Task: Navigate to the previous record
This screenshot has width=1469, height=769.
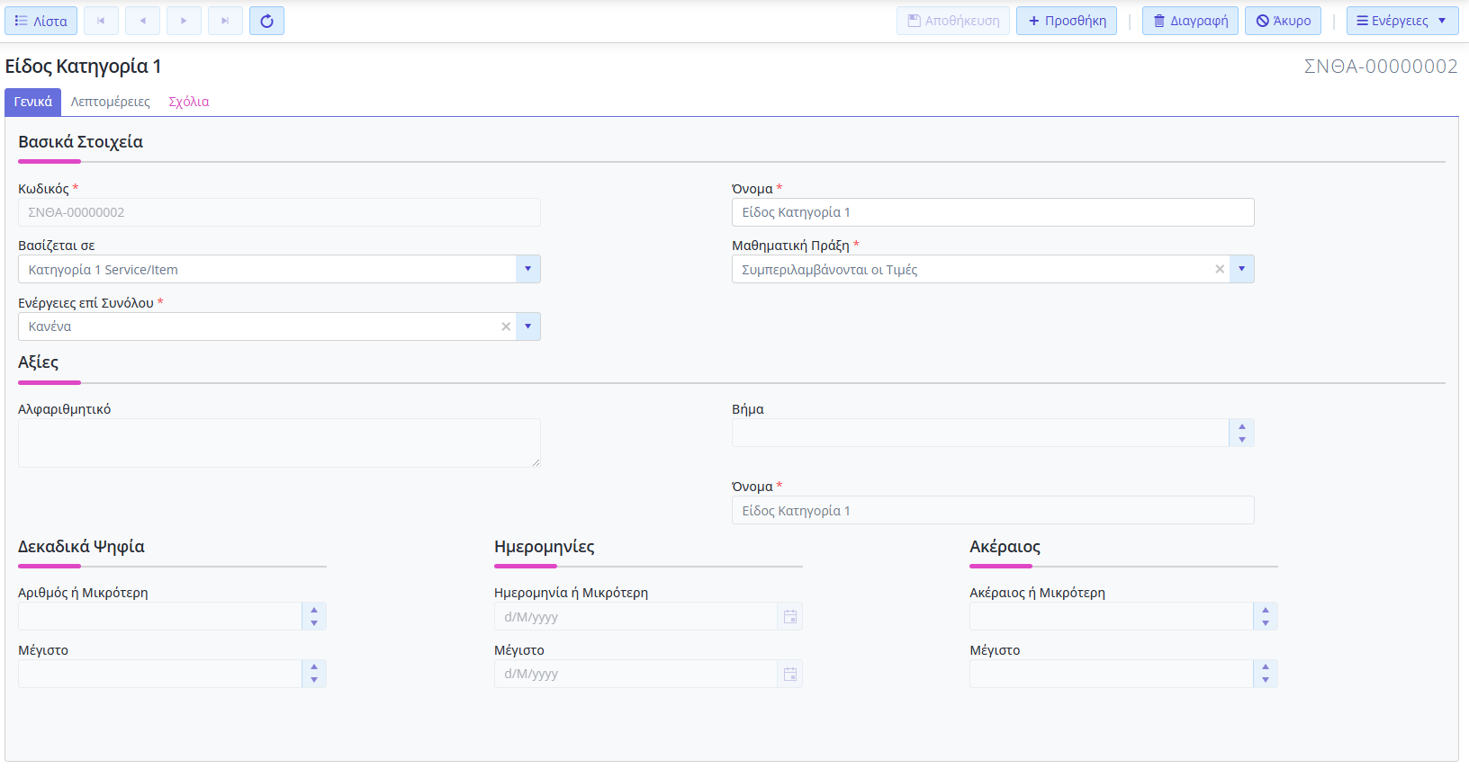Action: coord(142,21)
